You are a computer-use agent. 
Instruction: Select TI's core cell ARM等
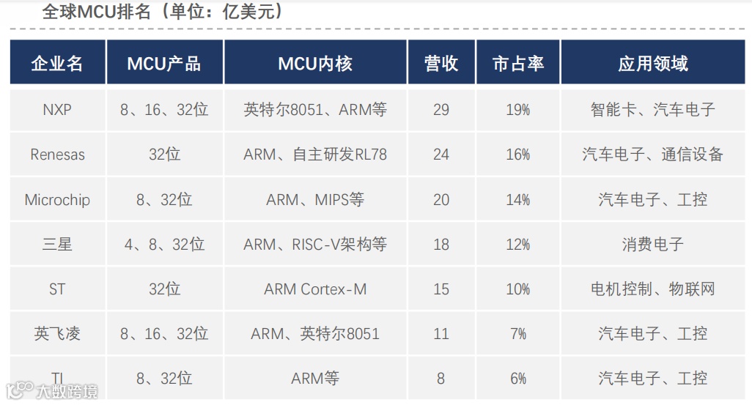click(316, 378)
